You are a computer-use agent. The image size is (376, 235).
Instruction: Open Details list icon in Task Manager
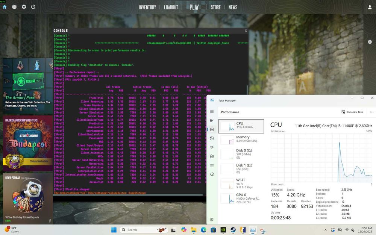pos(212,165)
